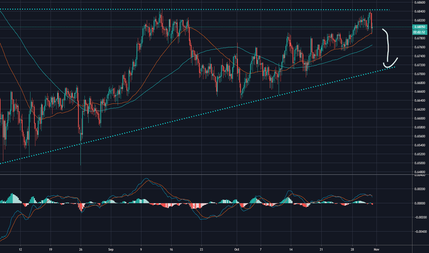The height and width of the screenshot is (253, 429).
Task: Click the candle high touching resistance mid-September
Action: pos(162,17)
